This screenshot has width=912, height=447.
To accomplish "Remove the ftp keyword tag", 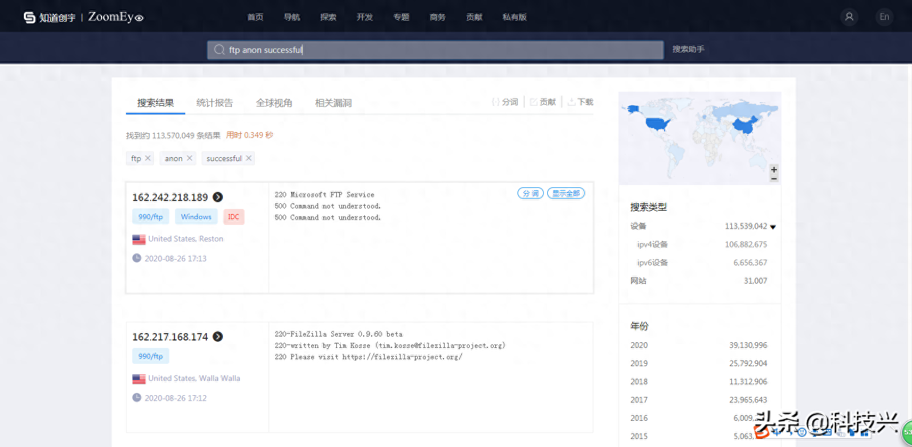I will pos(148,158).
